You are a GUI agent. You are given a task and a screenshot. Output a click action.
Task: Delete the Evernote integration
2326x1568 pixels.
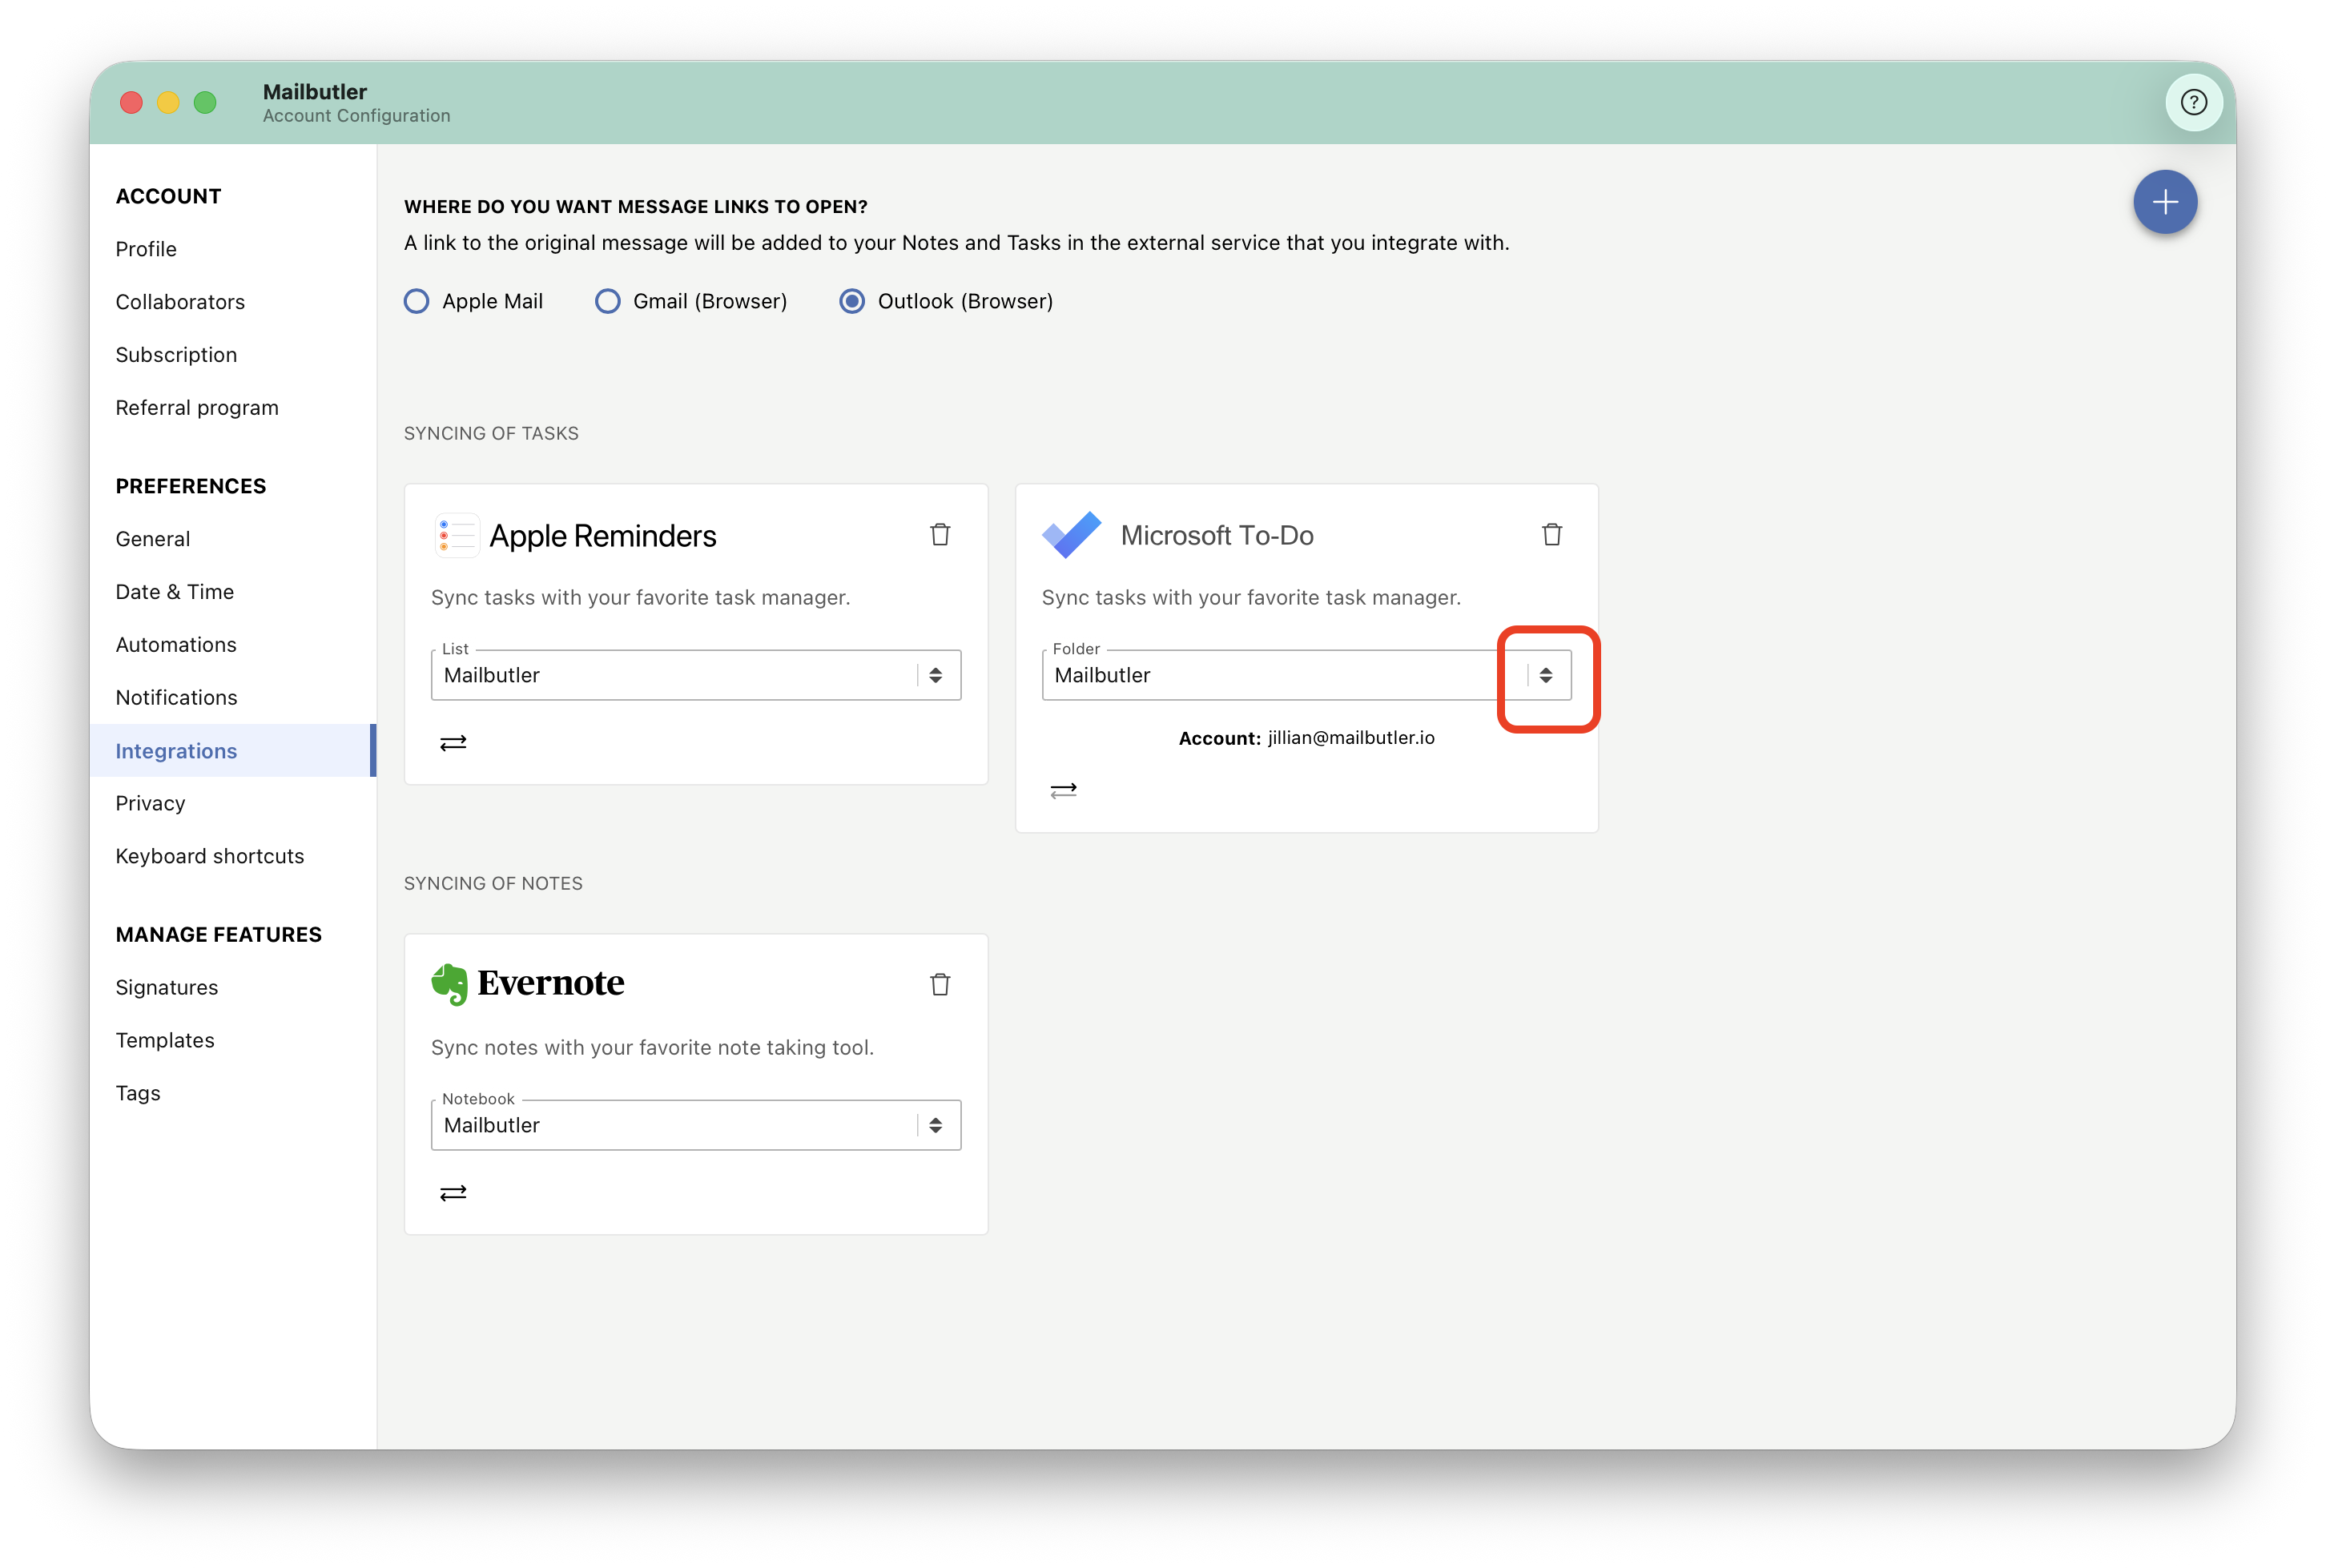pyautogui.click(x=940, y=985)
